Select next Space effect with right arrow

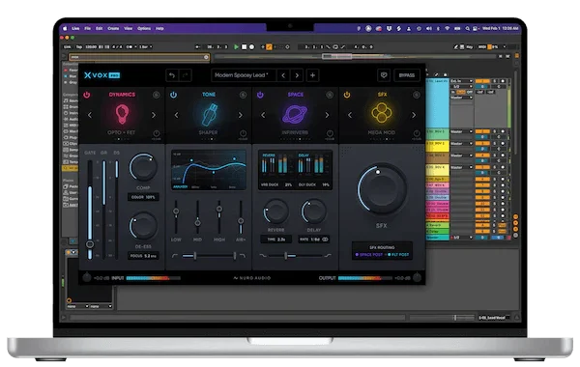coord(327,115)
